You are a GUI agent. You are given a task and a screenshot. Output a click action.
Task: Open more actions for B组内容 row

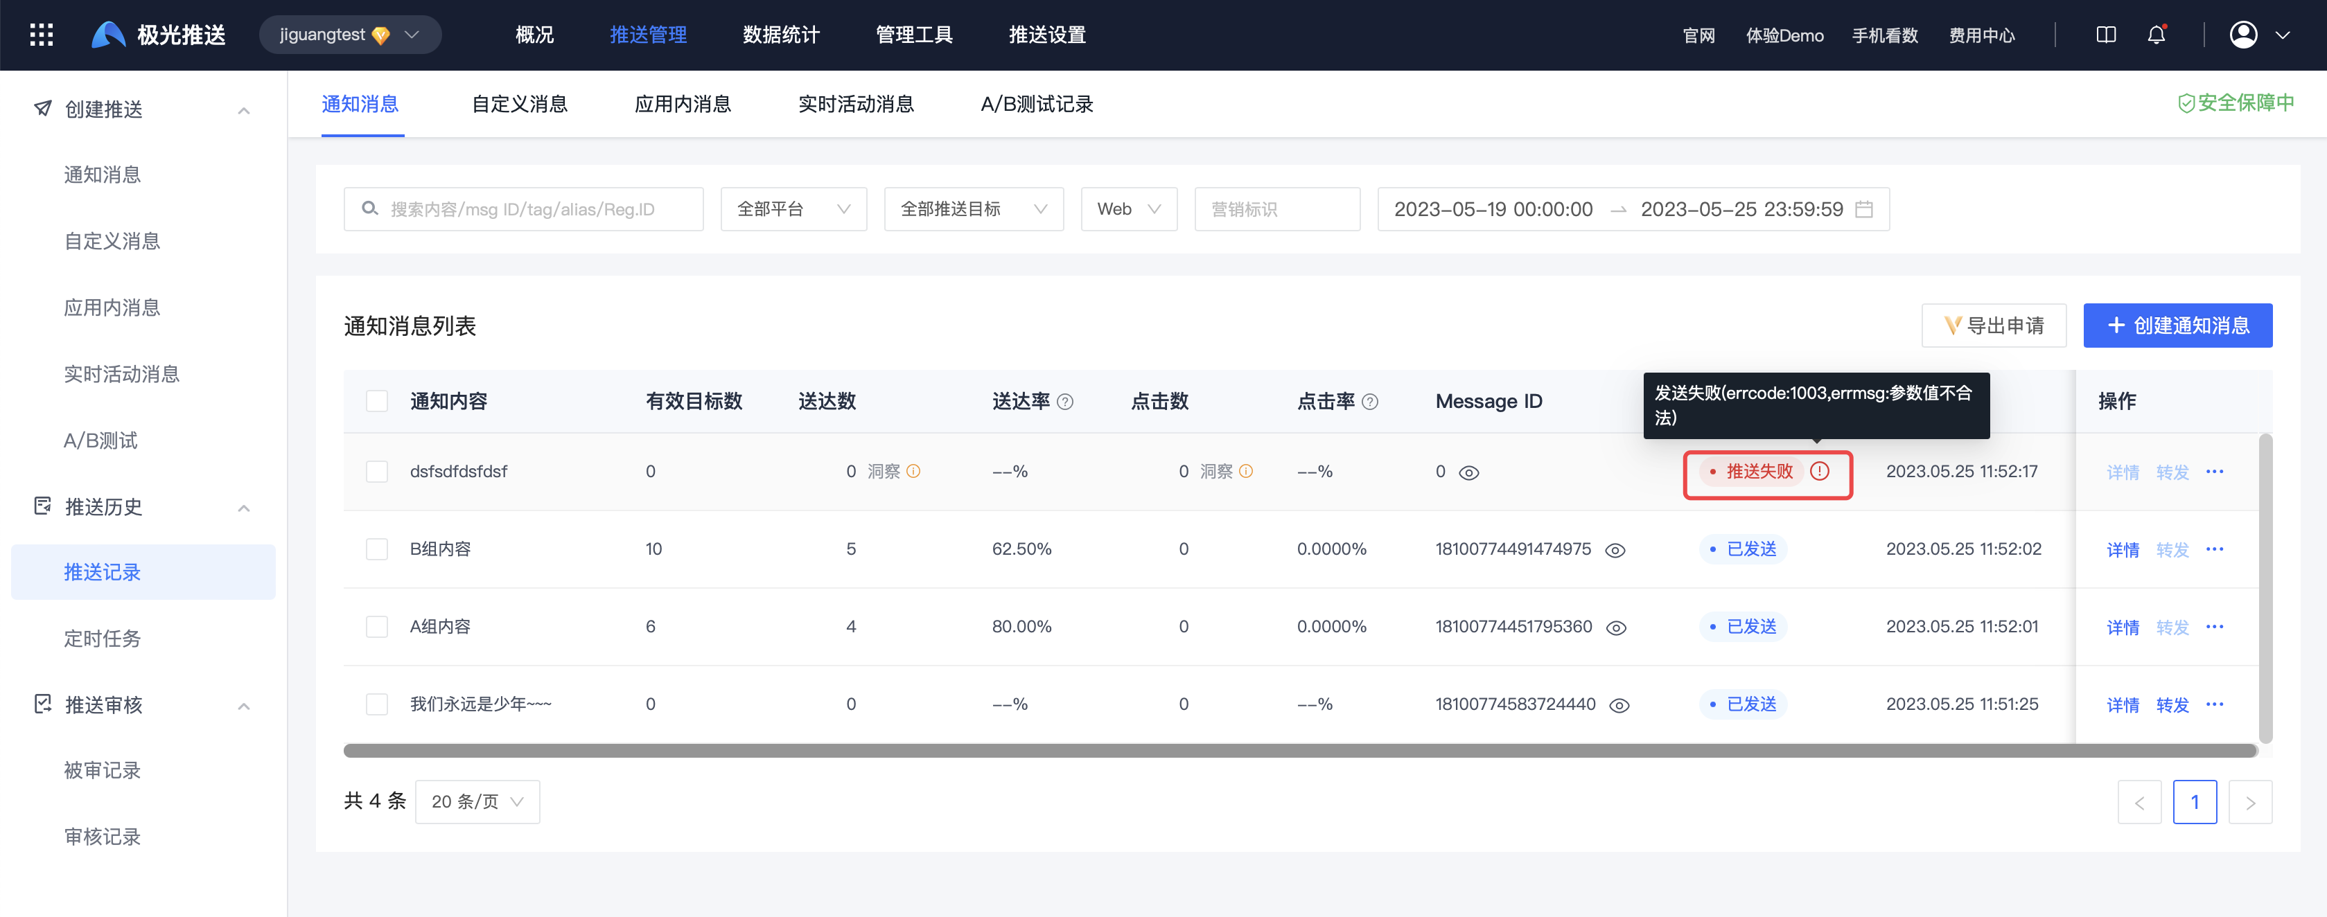[x=2214, y=550]
